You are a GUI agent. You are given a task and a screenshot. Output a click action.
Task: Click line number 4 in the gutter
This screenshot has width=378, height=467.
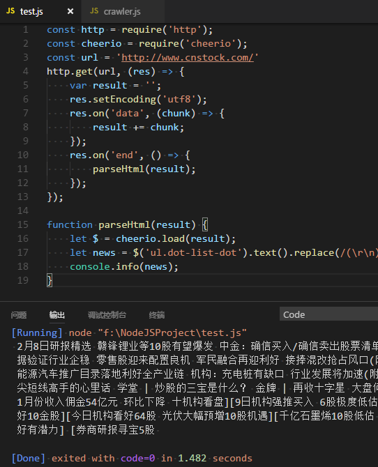26,72
